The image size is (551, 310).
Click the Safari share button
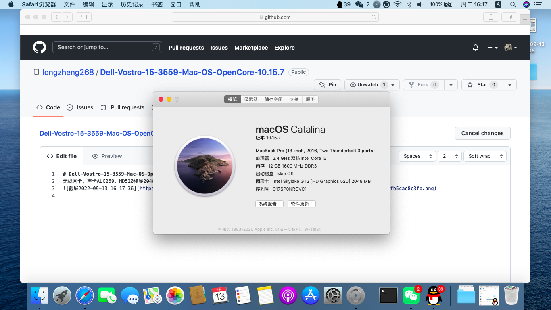[x=491, y=17]
